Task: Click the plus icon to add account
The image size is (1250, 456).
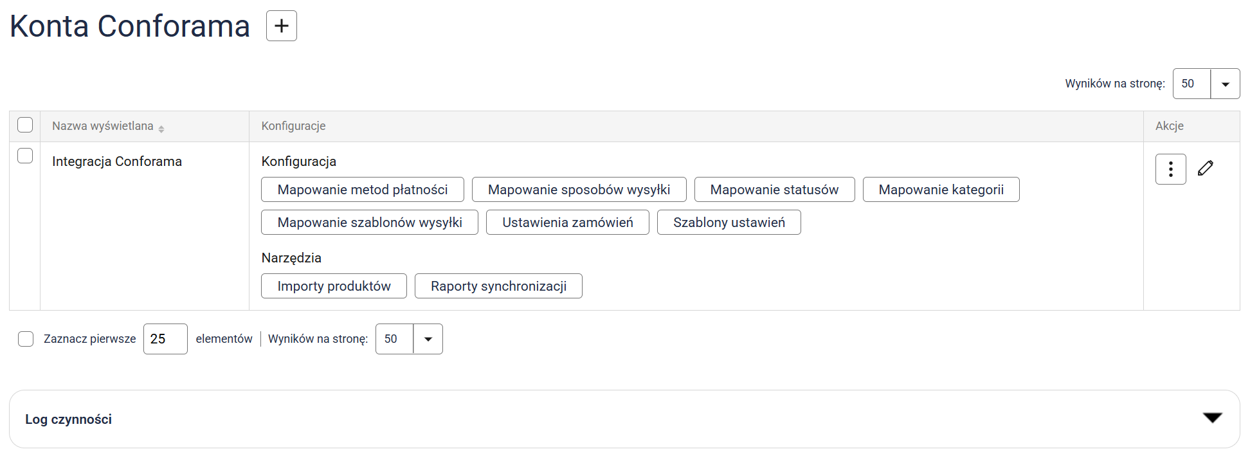Action: coord(281,26)
